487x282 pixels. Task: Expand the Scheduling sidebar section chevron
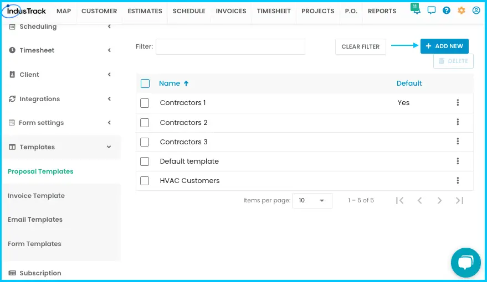[x=109, y=27]
